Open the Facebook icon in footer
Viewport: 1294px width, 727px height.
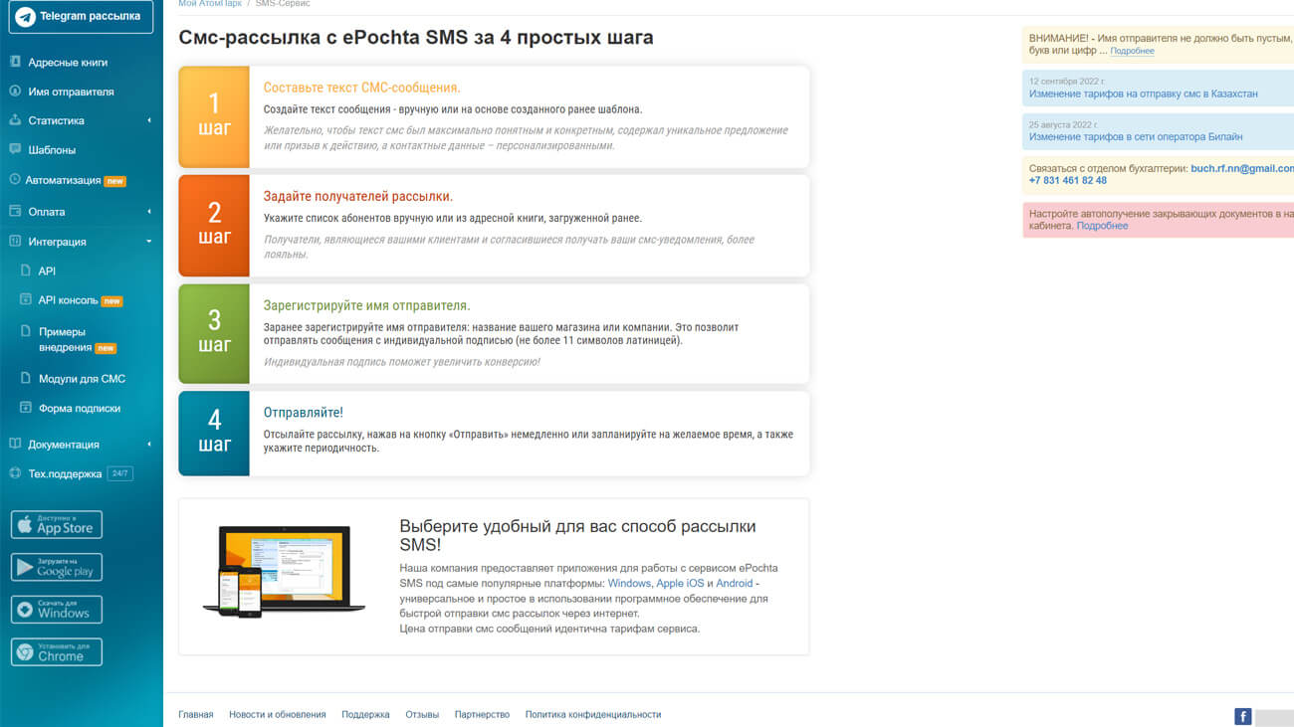point(1242,716)
